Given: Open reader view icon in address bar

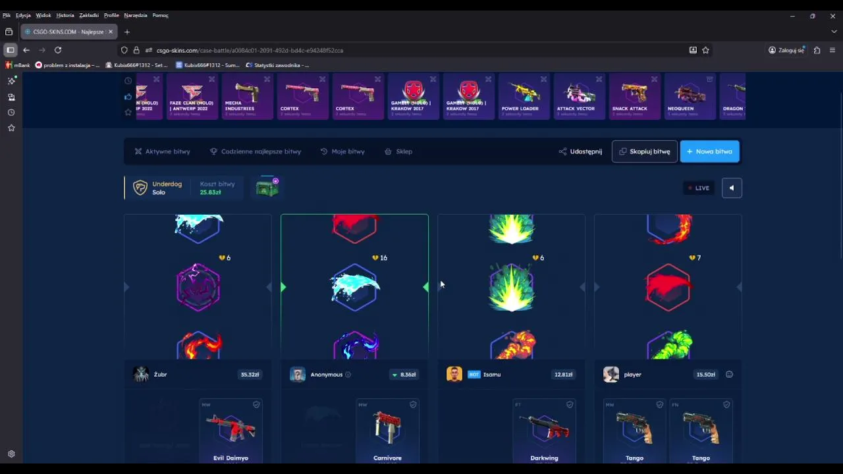Looking at the screenshot, I should pyautogui.click(x=693, y=50).
